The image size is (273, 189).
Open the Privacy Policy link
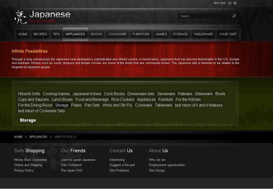pos(24,170)
